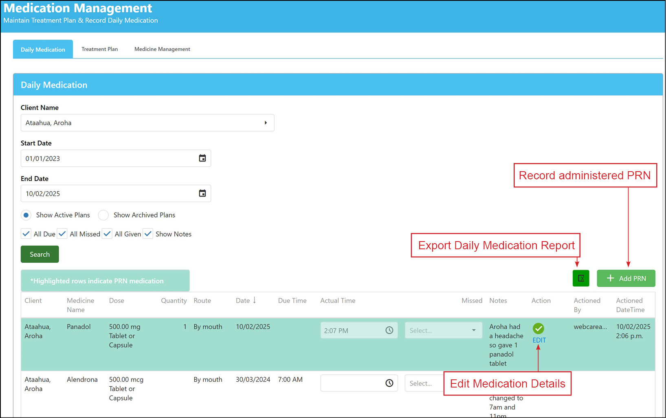Click into the Start Date input field
This screenshot has height=418, width=666.
[110, 158]
